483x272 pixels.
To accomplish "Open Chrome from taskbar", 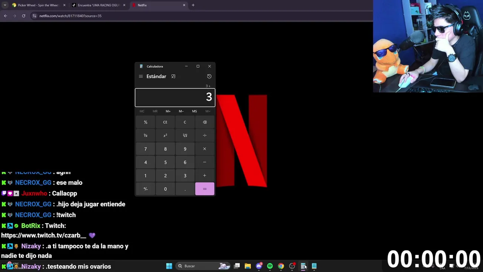I will tap(281, 266).
